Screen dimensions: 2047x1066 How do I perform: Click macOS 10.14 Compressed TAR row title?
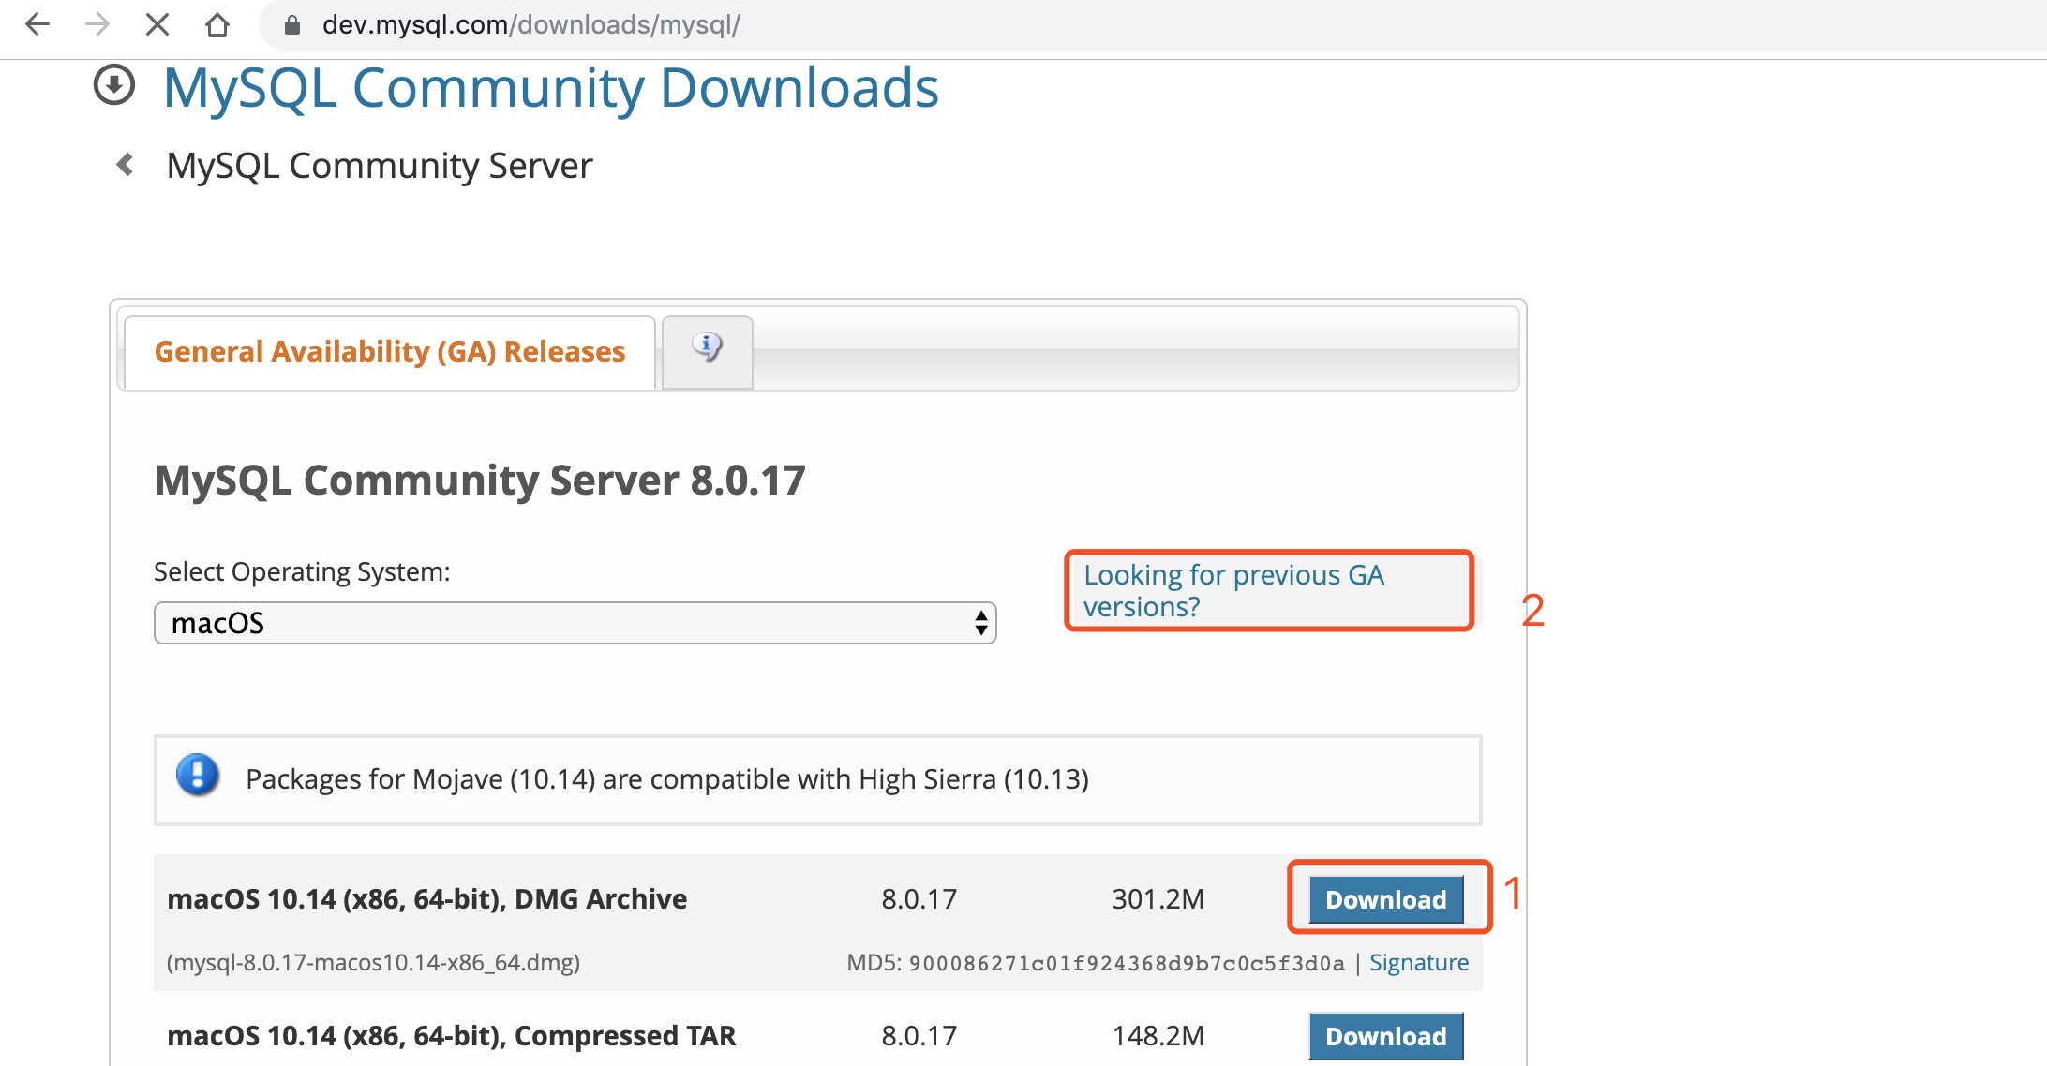(452, 1036)
